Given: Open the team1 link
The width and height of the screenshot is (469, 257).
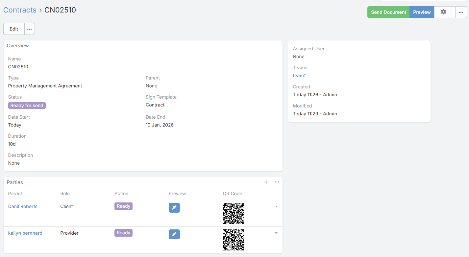Looking at the screenshot, I should (x=299, y=76).
